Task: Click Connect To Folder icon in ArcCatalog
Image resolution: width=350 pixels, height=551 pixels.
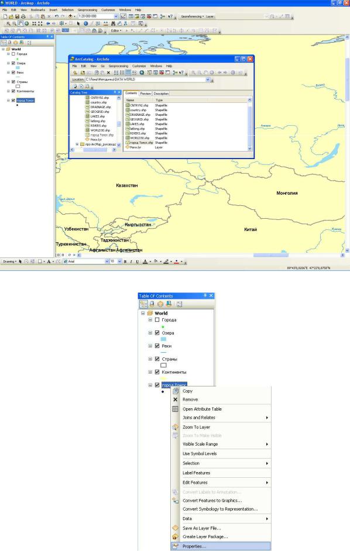Action: (83, 73)
